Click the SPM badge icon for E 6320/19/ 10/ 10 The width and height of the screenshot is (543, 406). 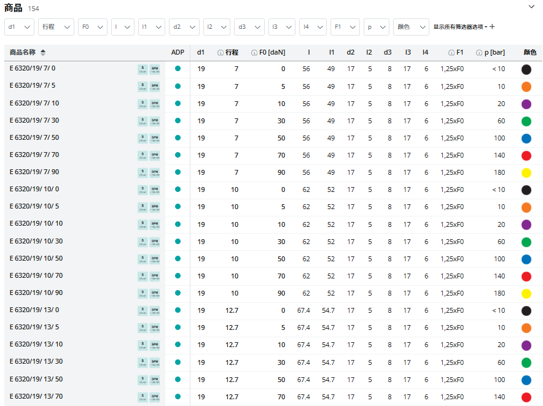click(154, 224)
